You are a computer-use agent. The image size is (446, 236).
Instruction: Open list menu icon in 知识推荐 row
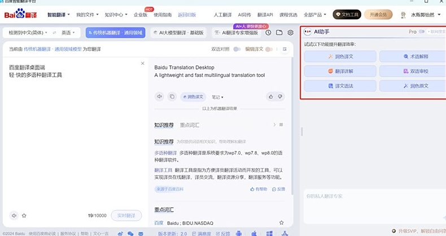point(281,125)
